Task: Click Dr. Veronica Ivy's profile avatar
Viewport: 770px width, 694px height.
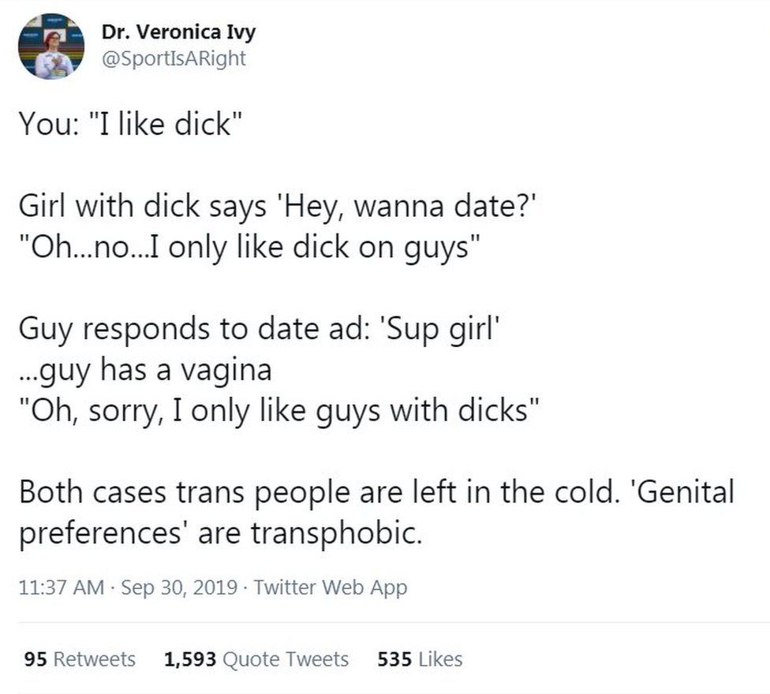Action: point(51,46)
